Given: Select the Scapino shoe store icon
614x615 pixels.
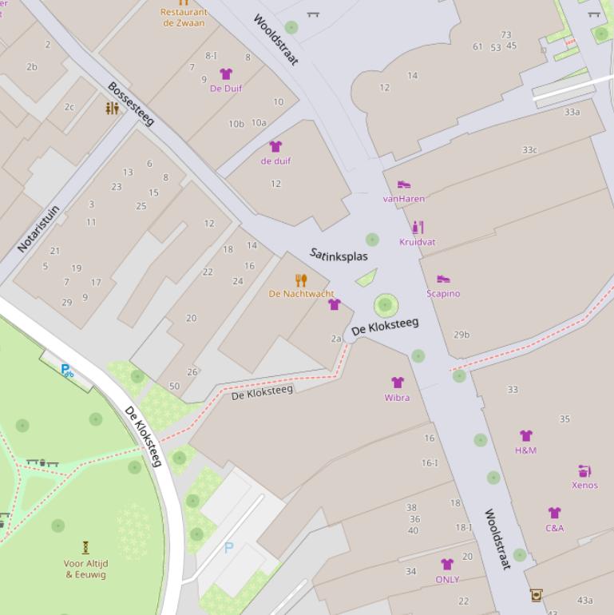Looking at the screenshot, I should pyautogui.click(x=443, y=279).
